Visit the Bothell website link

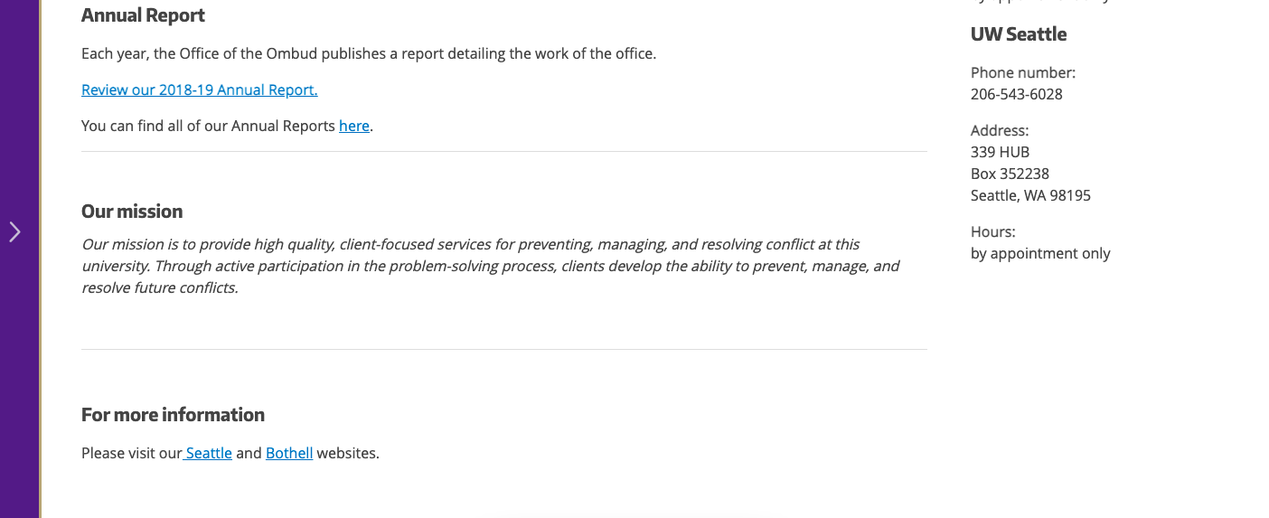289,453
